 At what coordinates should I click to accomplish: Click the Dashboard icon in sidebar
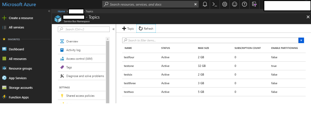[4, 49]
